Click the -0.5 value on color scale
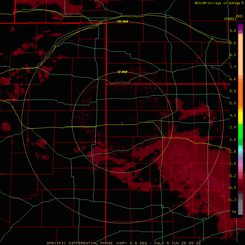Viewport: 245px width, 245px height. point(232,188)
